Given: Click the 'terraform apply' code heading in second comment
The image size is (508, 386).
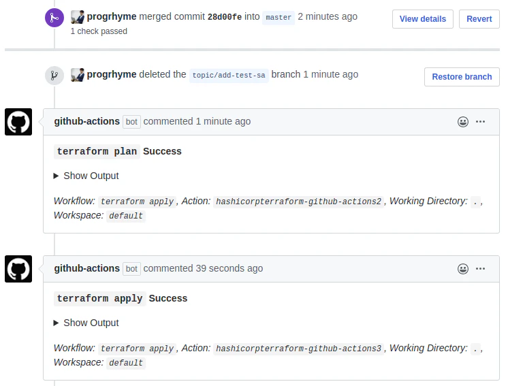Looking at the screenshot, I should pyautogui.click(x=100, y=299).
